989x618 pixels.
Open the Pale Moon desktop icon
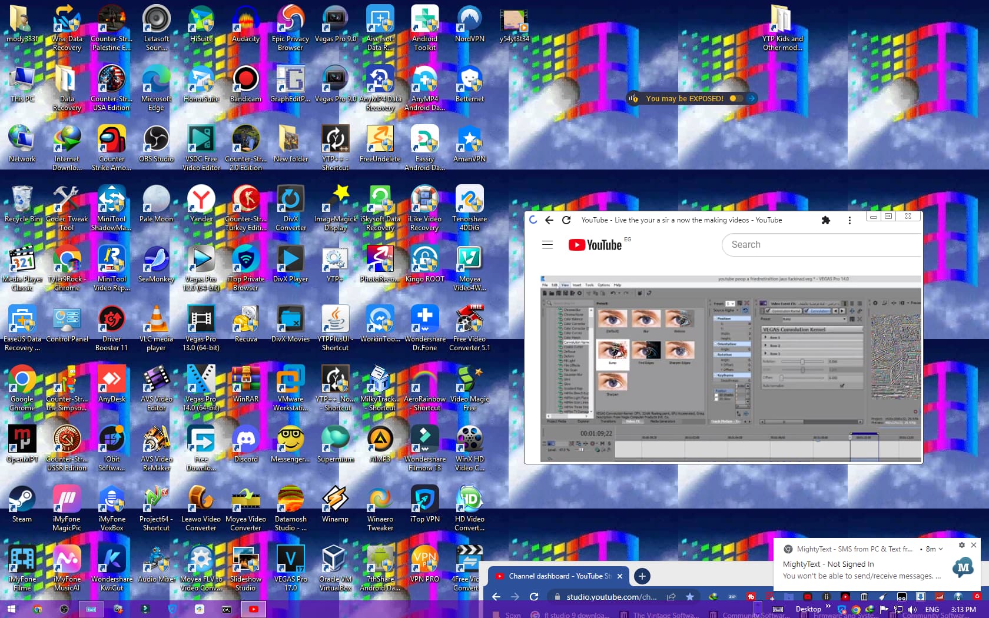click(x=156, y=204)
